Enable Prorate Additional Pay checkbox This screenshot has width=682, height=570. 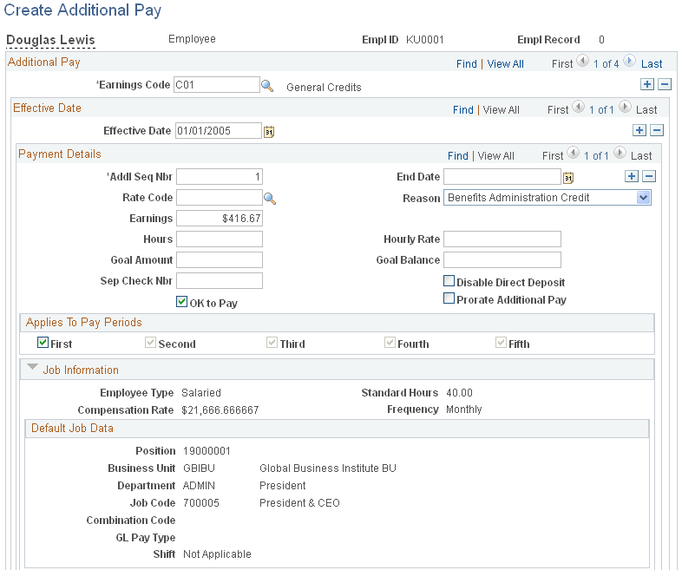[449, 298]
